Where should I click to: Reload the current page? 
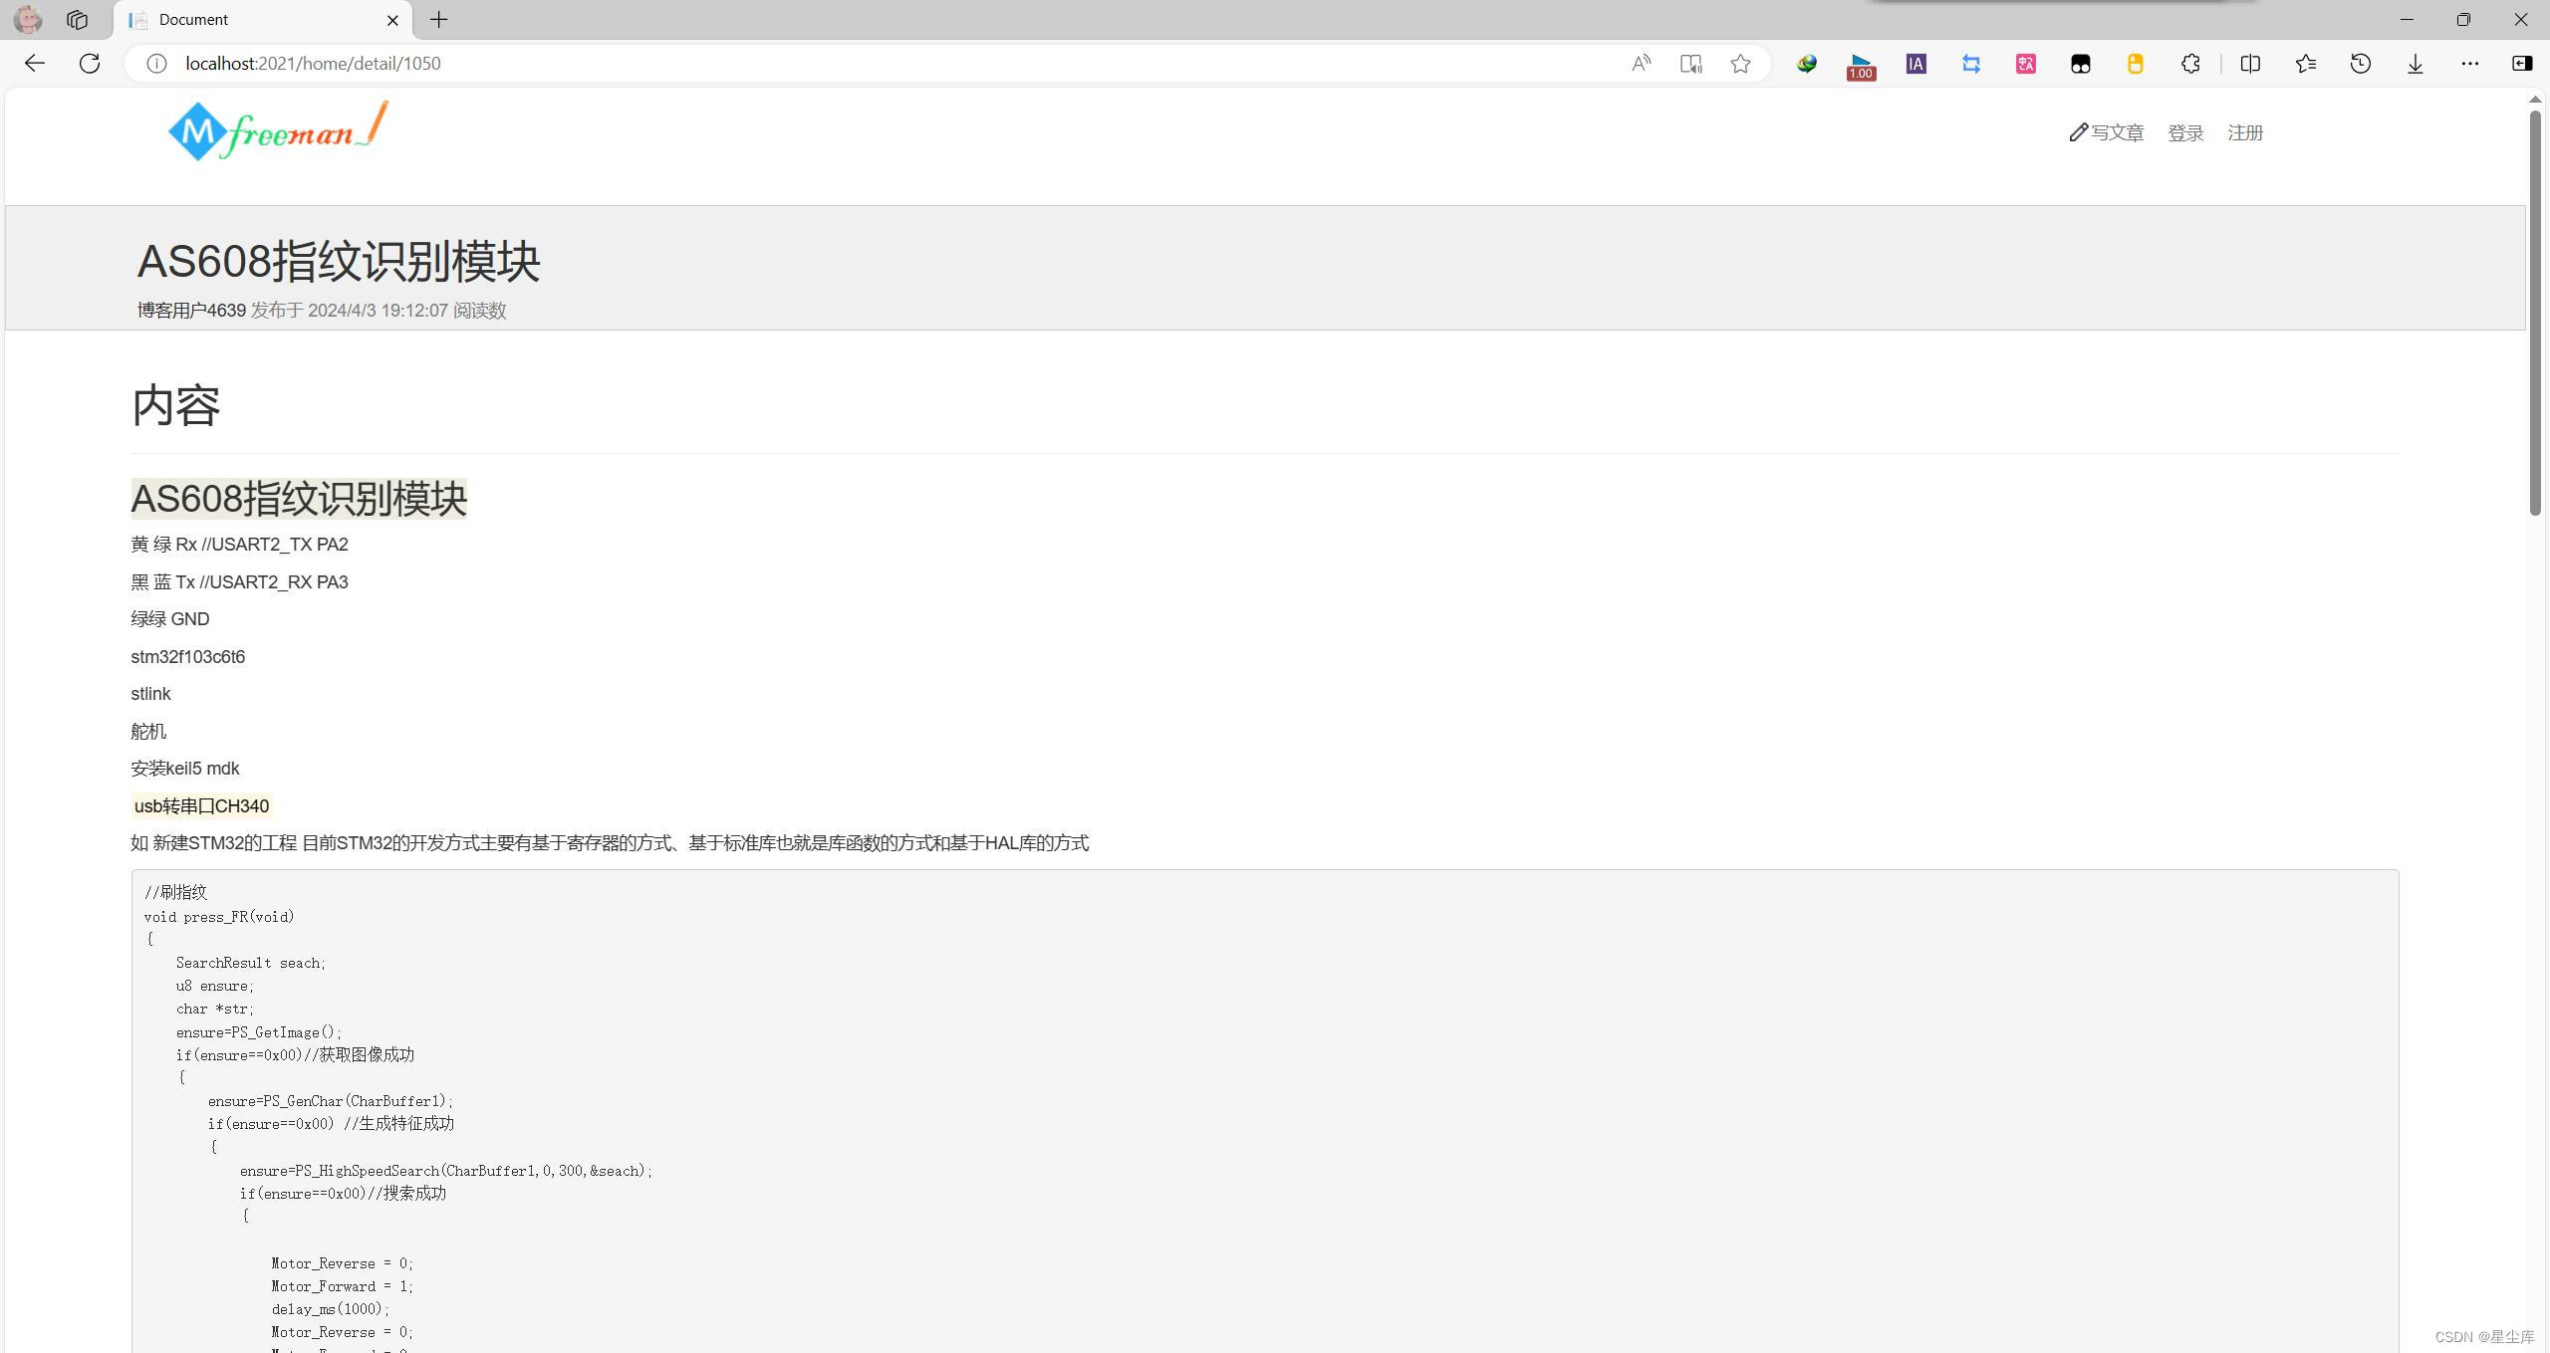pyautogui.click(x=90, y=64)
